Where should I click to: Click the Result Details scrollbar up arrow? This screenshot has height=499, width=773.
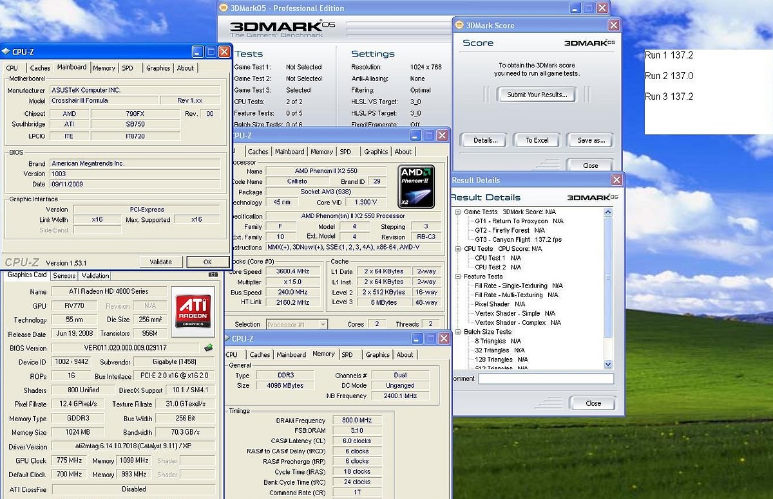click(x=608, y=212)
